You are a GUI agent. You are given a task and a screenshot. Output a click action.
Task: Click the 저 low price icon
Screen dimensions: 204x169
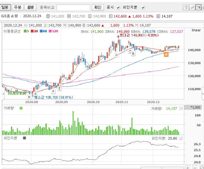[90, 16]
